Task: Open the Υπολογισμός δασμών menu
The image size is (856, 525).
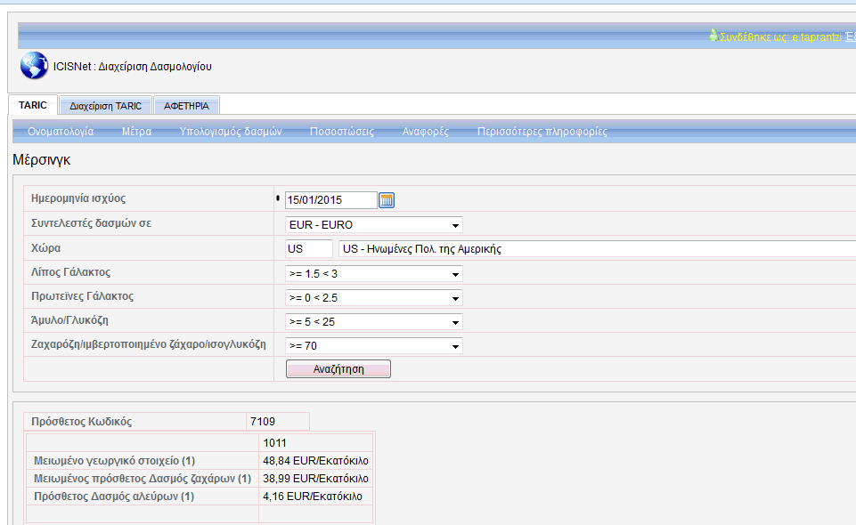Action: click(x=231, y=132)
